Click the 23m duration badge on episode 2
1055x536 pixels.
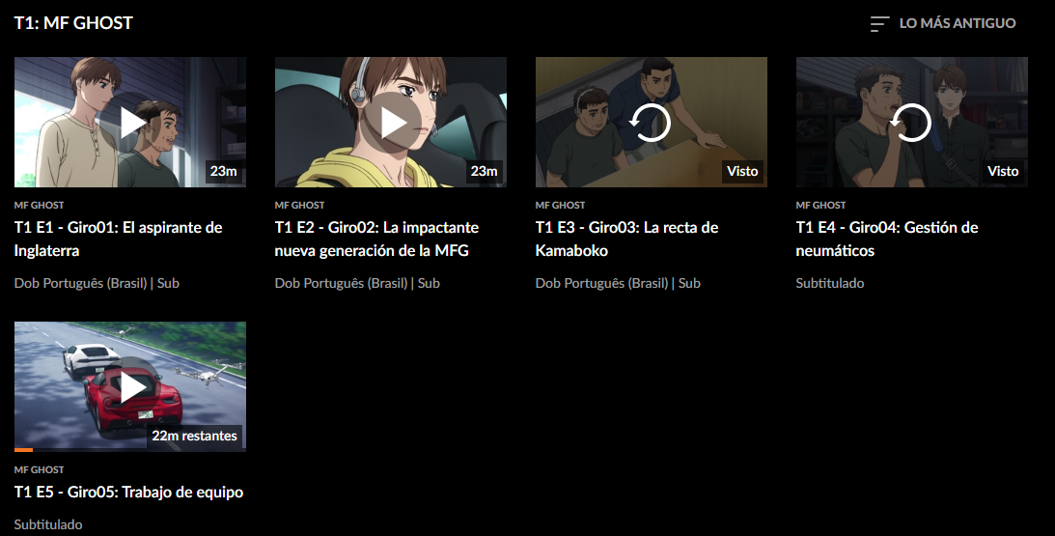click(x=484, y=171)
